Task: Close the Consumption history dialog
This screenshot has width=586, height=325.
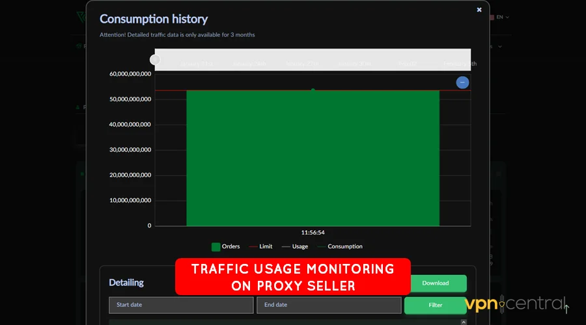Action: coord(479,10)
